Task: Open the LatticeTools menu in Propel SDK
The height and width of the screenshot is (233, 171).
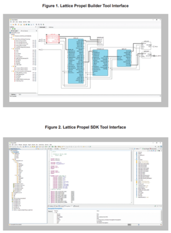Action: [41, 145]
